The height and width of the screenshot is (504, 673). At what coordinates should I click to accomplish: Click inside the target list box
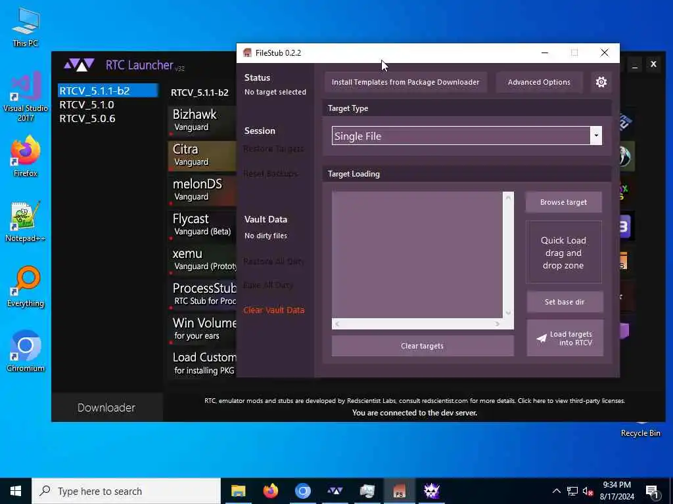[x=417, y=255]
